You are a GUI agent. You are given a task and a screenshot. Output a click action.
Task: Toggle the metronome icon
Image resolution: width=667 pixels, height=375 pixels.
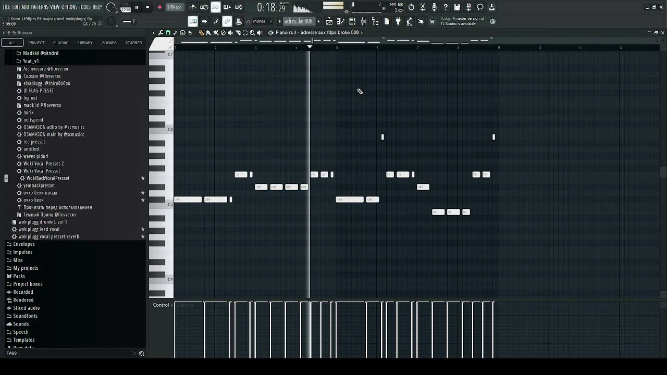193,7
